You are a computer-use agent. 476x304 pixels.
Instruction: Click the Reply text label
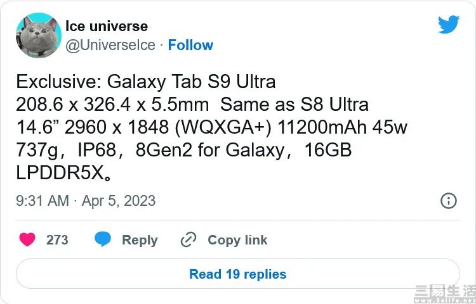(x=140, y=240)
